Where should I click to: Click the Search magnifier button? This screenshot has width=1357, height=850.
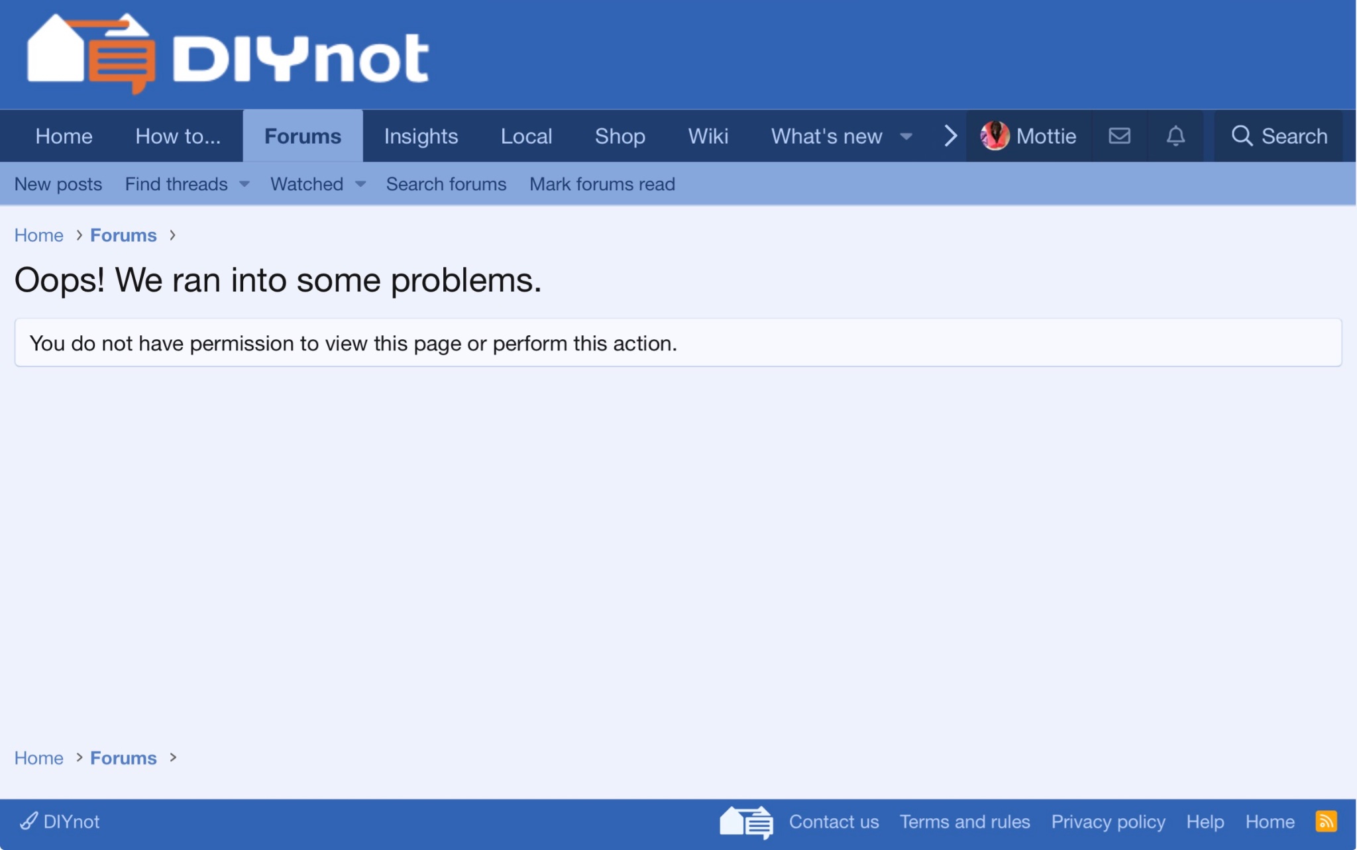coord(1279,136)
